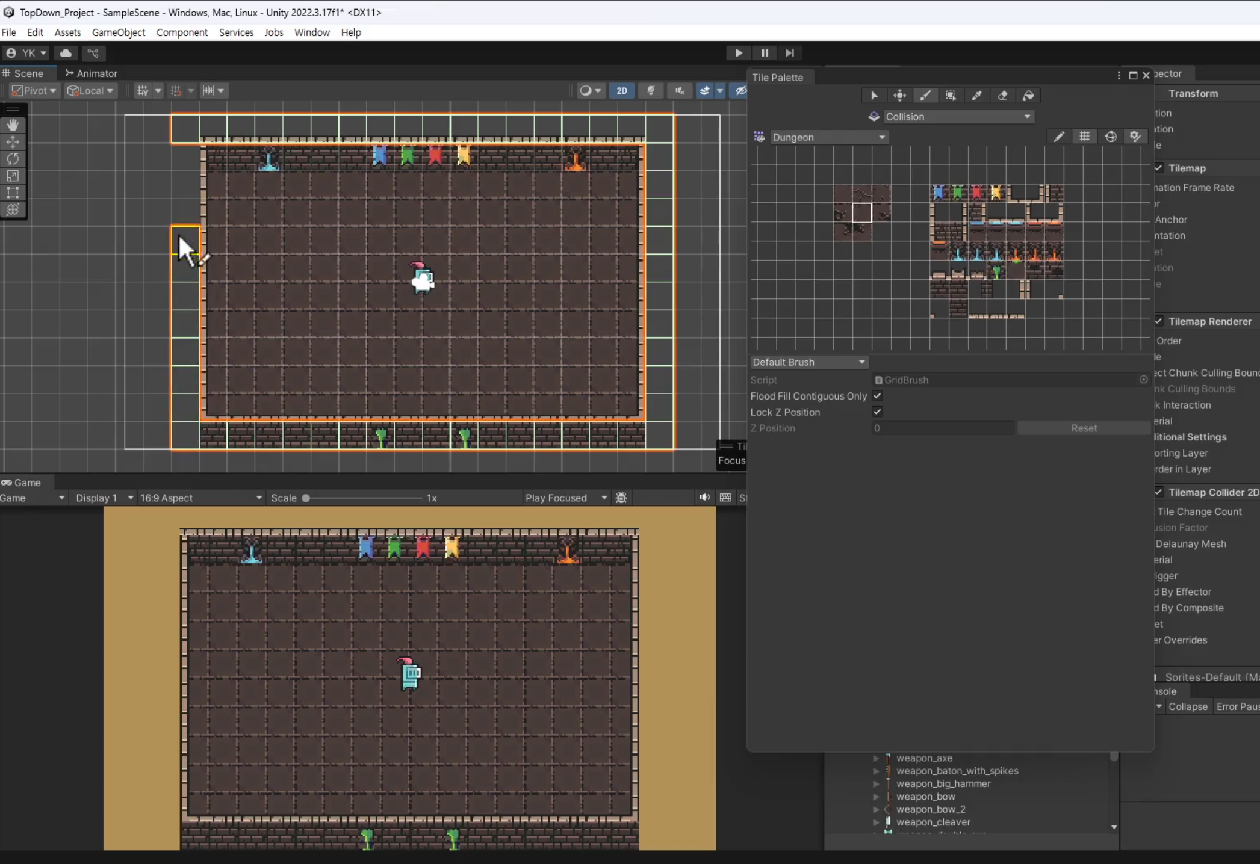Toggle the Tile Palette grid visibility
1260x864 pixels.
1085,137
